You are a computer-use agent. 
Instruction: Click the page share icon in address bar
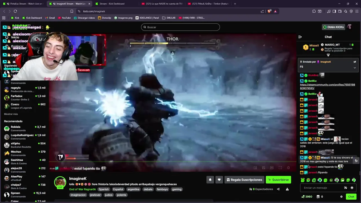[x=262, y=11]
